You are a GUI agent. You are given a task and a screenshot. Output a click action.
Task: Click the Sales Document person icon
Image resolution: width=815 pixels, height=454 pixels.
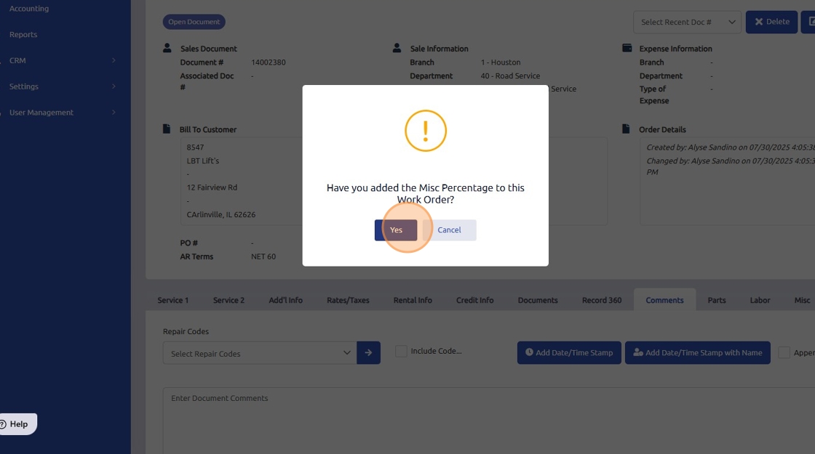[x=167, y=48]
